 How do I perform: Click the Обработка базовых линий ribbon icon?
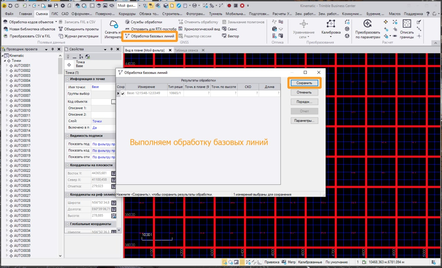(x=127, y=36)
